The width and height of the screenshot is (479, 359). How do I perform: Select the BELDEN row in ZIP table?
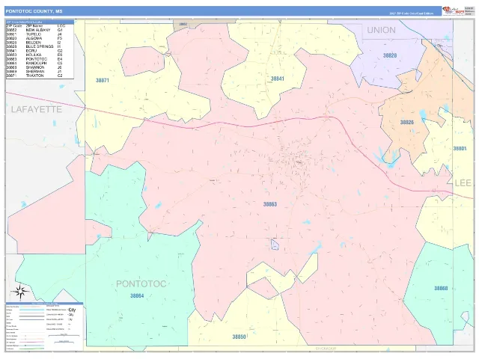click(36, 43)
